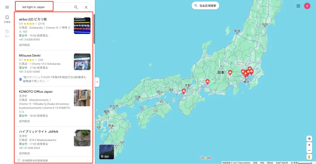The image size is (316, 164).
Task: Open akiba LED ピカリ館 listing
Action: 33,19
